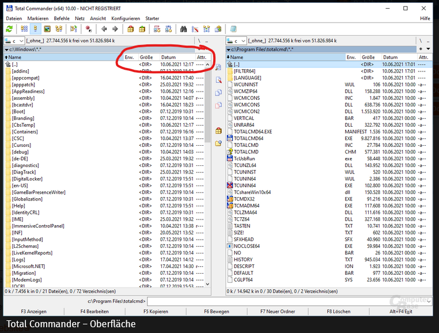Click the TCUNIN64 EXE uninstall icon
The height and width of the screenshot is (333, 439).
click(230, 186)
